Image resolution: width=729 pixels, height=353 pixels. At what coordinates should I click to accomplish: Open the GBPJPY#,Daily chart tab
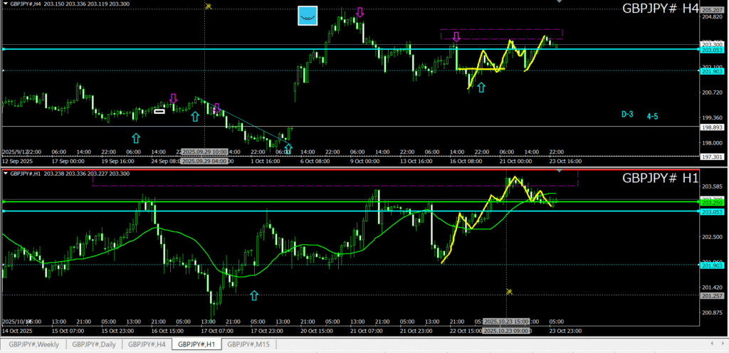coord(95,344)
